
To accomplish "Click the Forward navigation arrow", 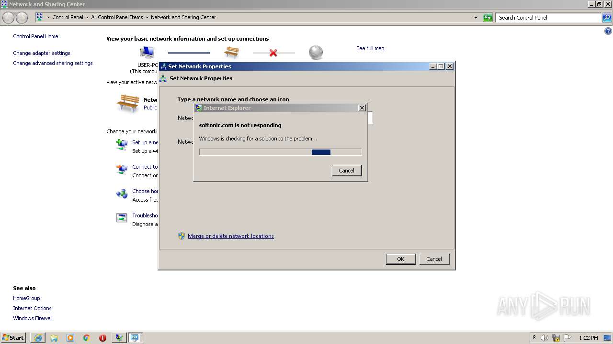I will pyautogui.click(x=22, y=18).
